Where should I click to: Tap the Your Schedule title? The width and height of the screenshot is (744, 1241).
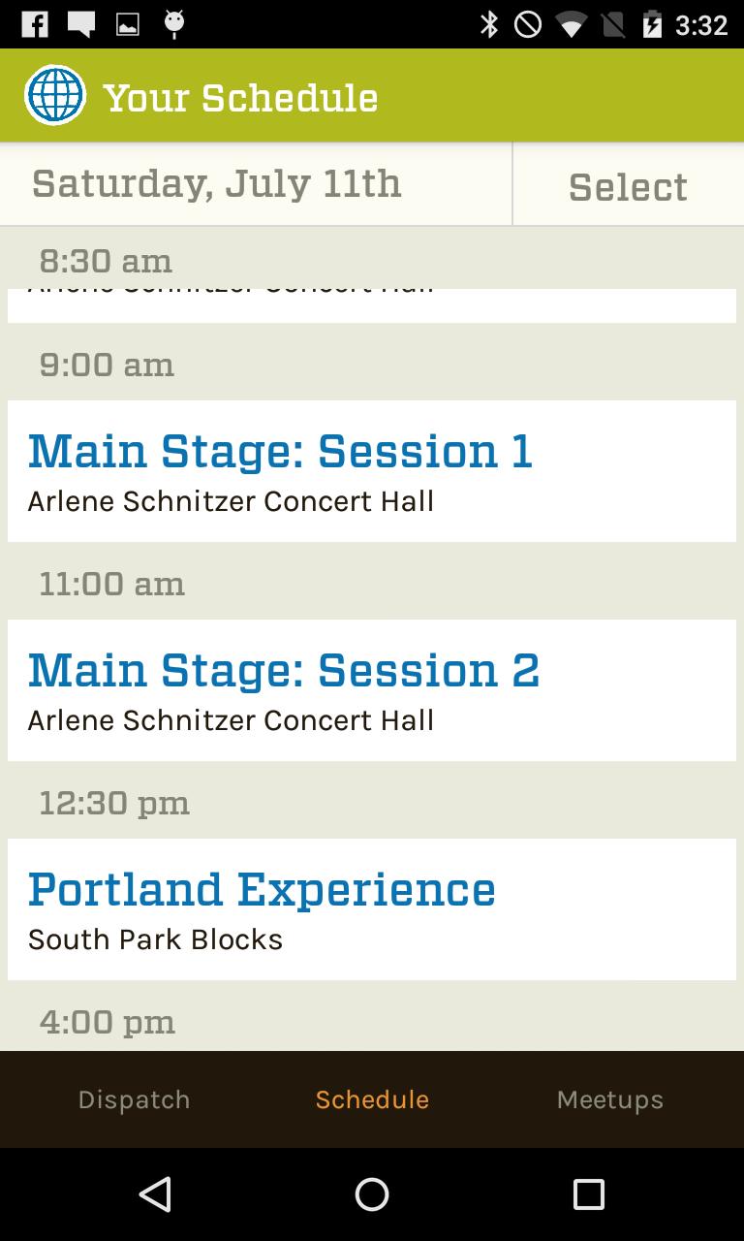240,97
